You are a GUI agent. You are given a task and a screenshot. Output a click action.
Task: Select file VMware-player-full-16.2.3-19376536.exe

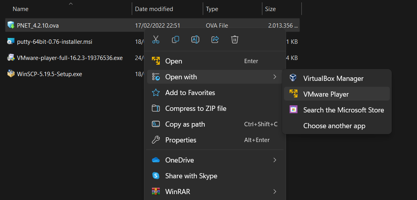click(x=70, y=58)
